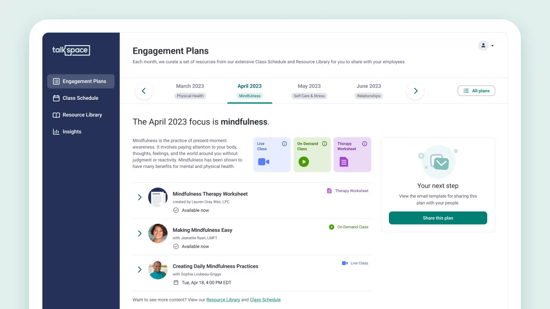The image size is (550, 309).
Task: Open the All plans list view
Action: (476, 91)
